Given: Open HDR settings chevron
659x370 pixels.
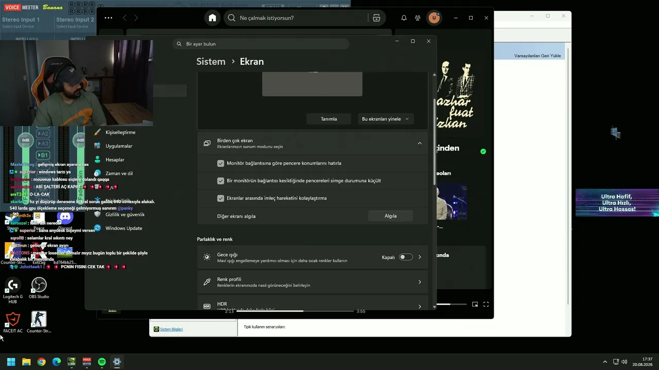Looking at the screenshot, I should 420,306.
